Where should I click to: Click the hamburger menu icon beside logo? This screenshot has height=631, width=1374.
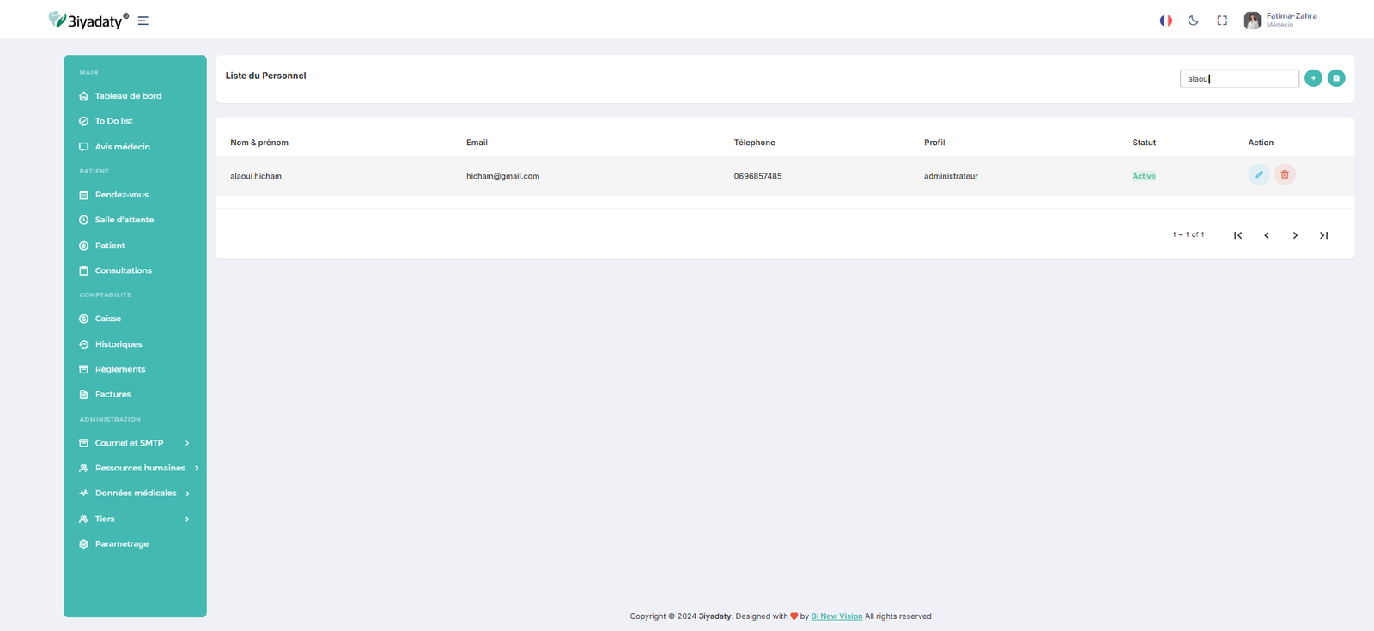coord(143,21)
